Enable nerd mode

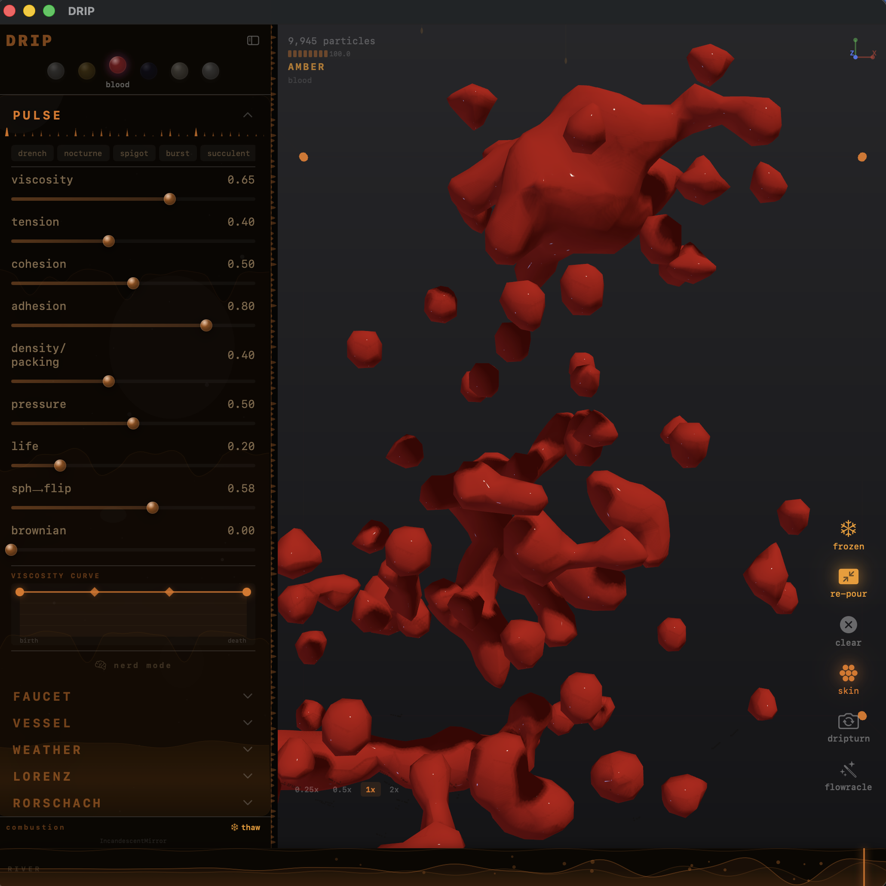point(132,665)
